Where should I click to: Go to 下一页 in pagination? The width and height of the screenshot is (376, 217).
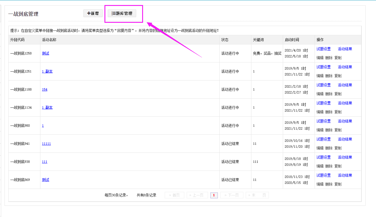tap(231, 195)
